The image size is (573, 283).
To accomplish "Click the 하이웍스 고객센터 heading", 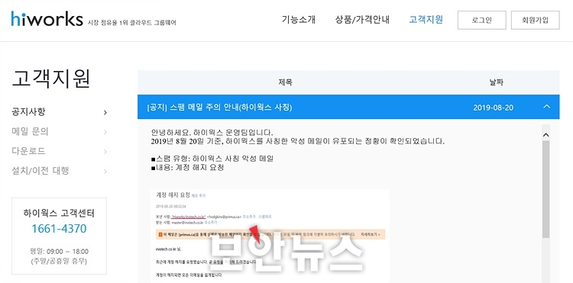I will point(59,214).
